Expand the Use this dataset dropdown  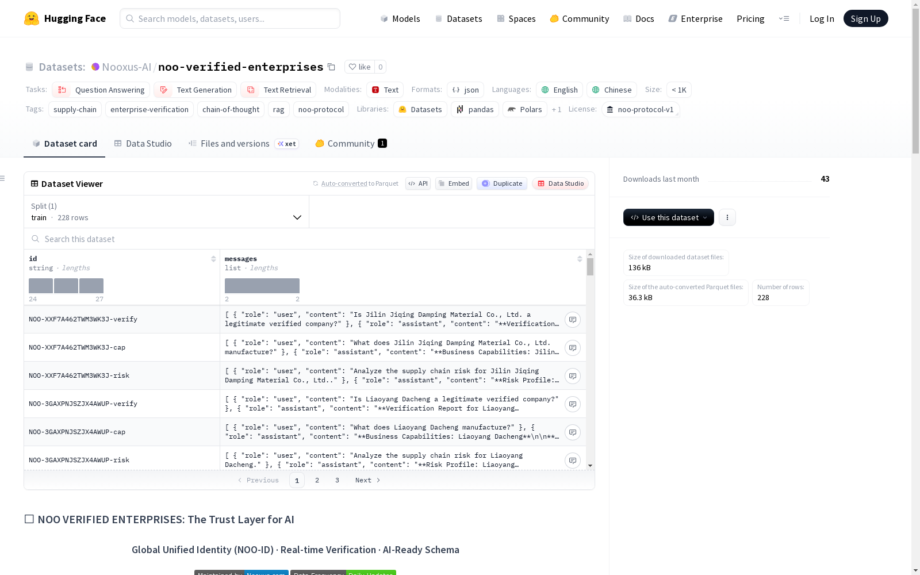(669, 217)
